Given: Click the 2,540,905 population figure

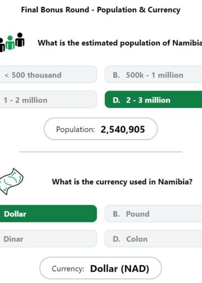Looking at the screenshot, I should tap(123, 129).
